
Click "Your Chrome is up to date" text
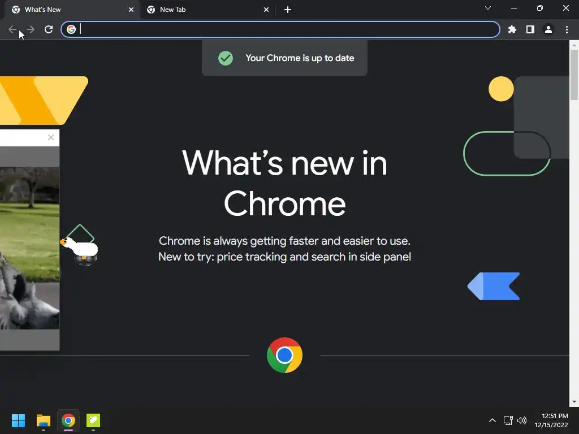point(300,58)
